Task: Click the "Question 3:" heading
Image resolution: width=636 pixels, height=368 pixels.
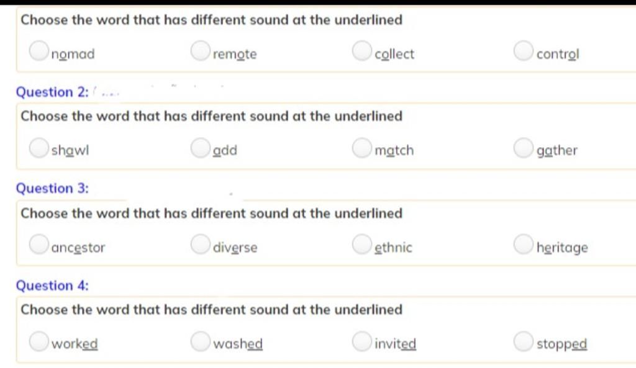Action: point(52,189)
